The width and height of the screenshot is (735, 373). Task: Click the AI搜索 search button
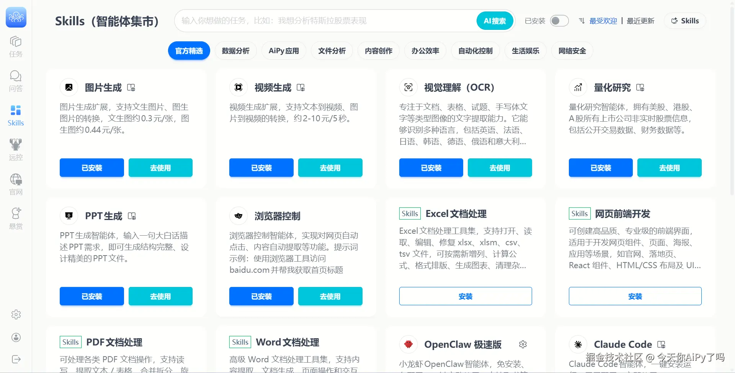[x=495, y=21]
